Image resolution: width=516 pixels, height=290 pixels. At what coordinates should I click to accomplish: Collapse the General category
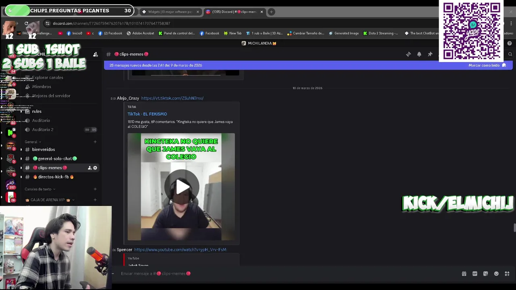34,142
